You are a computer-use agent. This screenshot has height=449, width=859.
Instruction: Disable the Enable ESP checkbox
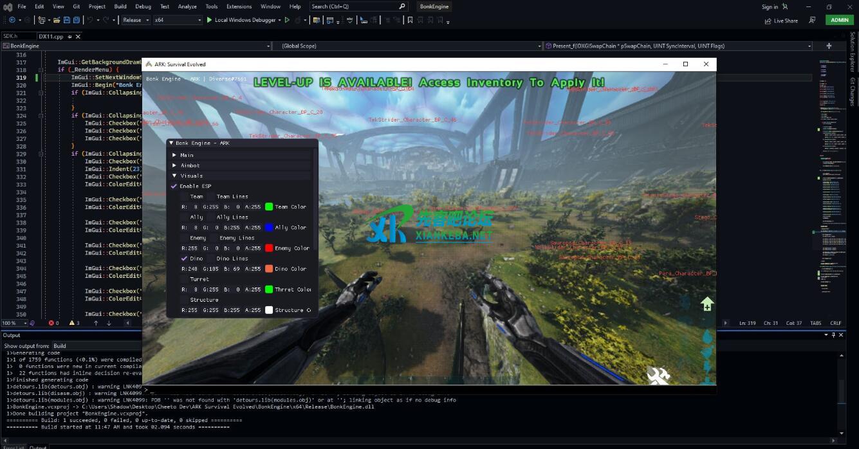pyautogui.click(x=174, y=186)
